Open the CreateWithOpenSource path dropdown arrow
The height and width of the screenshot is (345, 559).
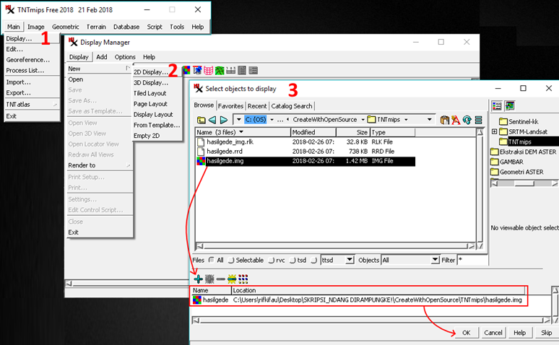363,120
